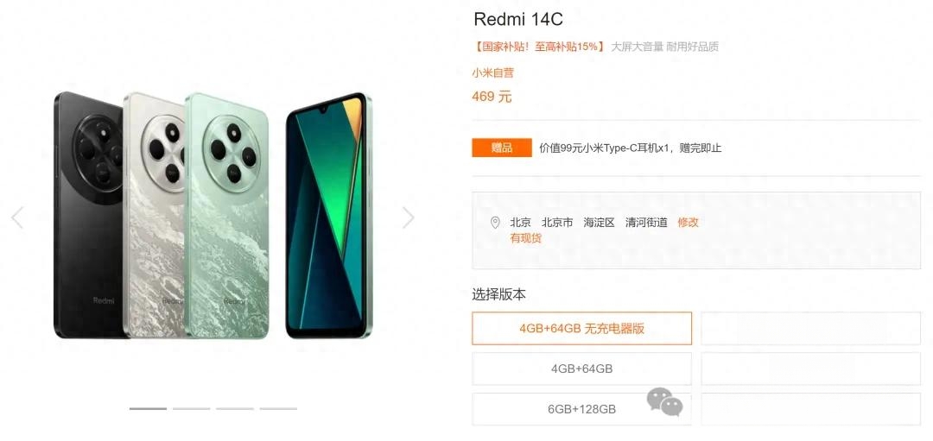
Task: Click 修改 to change delivery address
Action: tap(688, 223)
